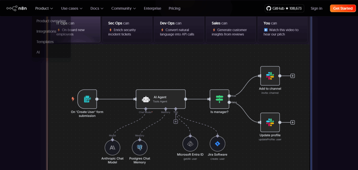The height and width of the screenshot is (170, 358).
Task: Expand the Community menu
Action: 123,8
